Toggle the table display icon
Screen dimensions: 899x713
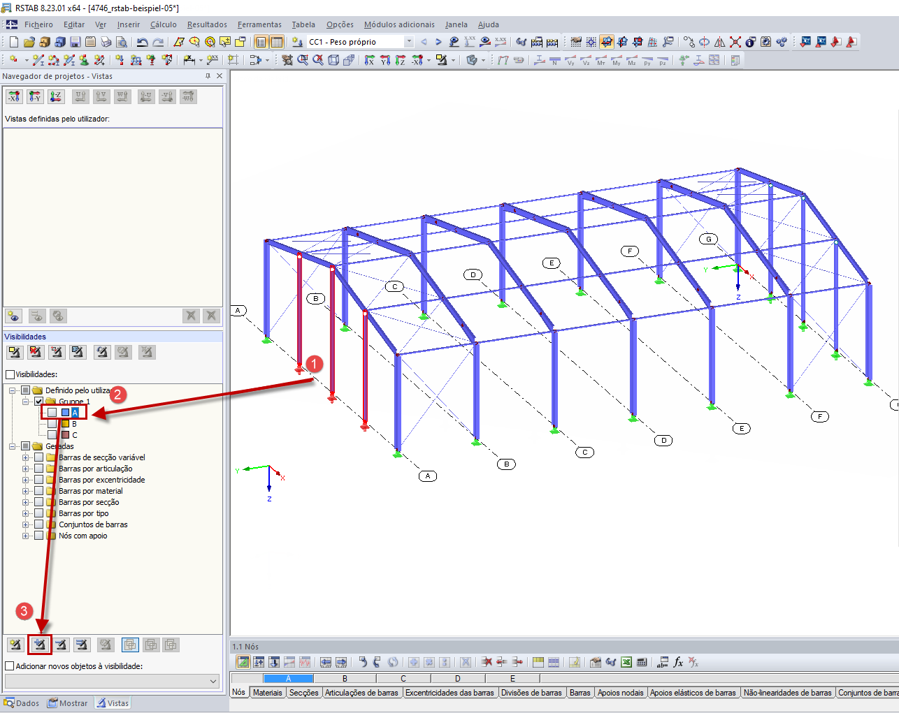pyautogui.click(x=277, y=42)
